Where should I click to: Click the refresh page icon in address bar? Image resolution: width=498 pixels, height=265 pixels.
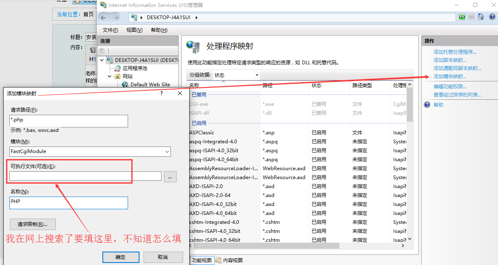pyautogui.click(x=462, y=17)
